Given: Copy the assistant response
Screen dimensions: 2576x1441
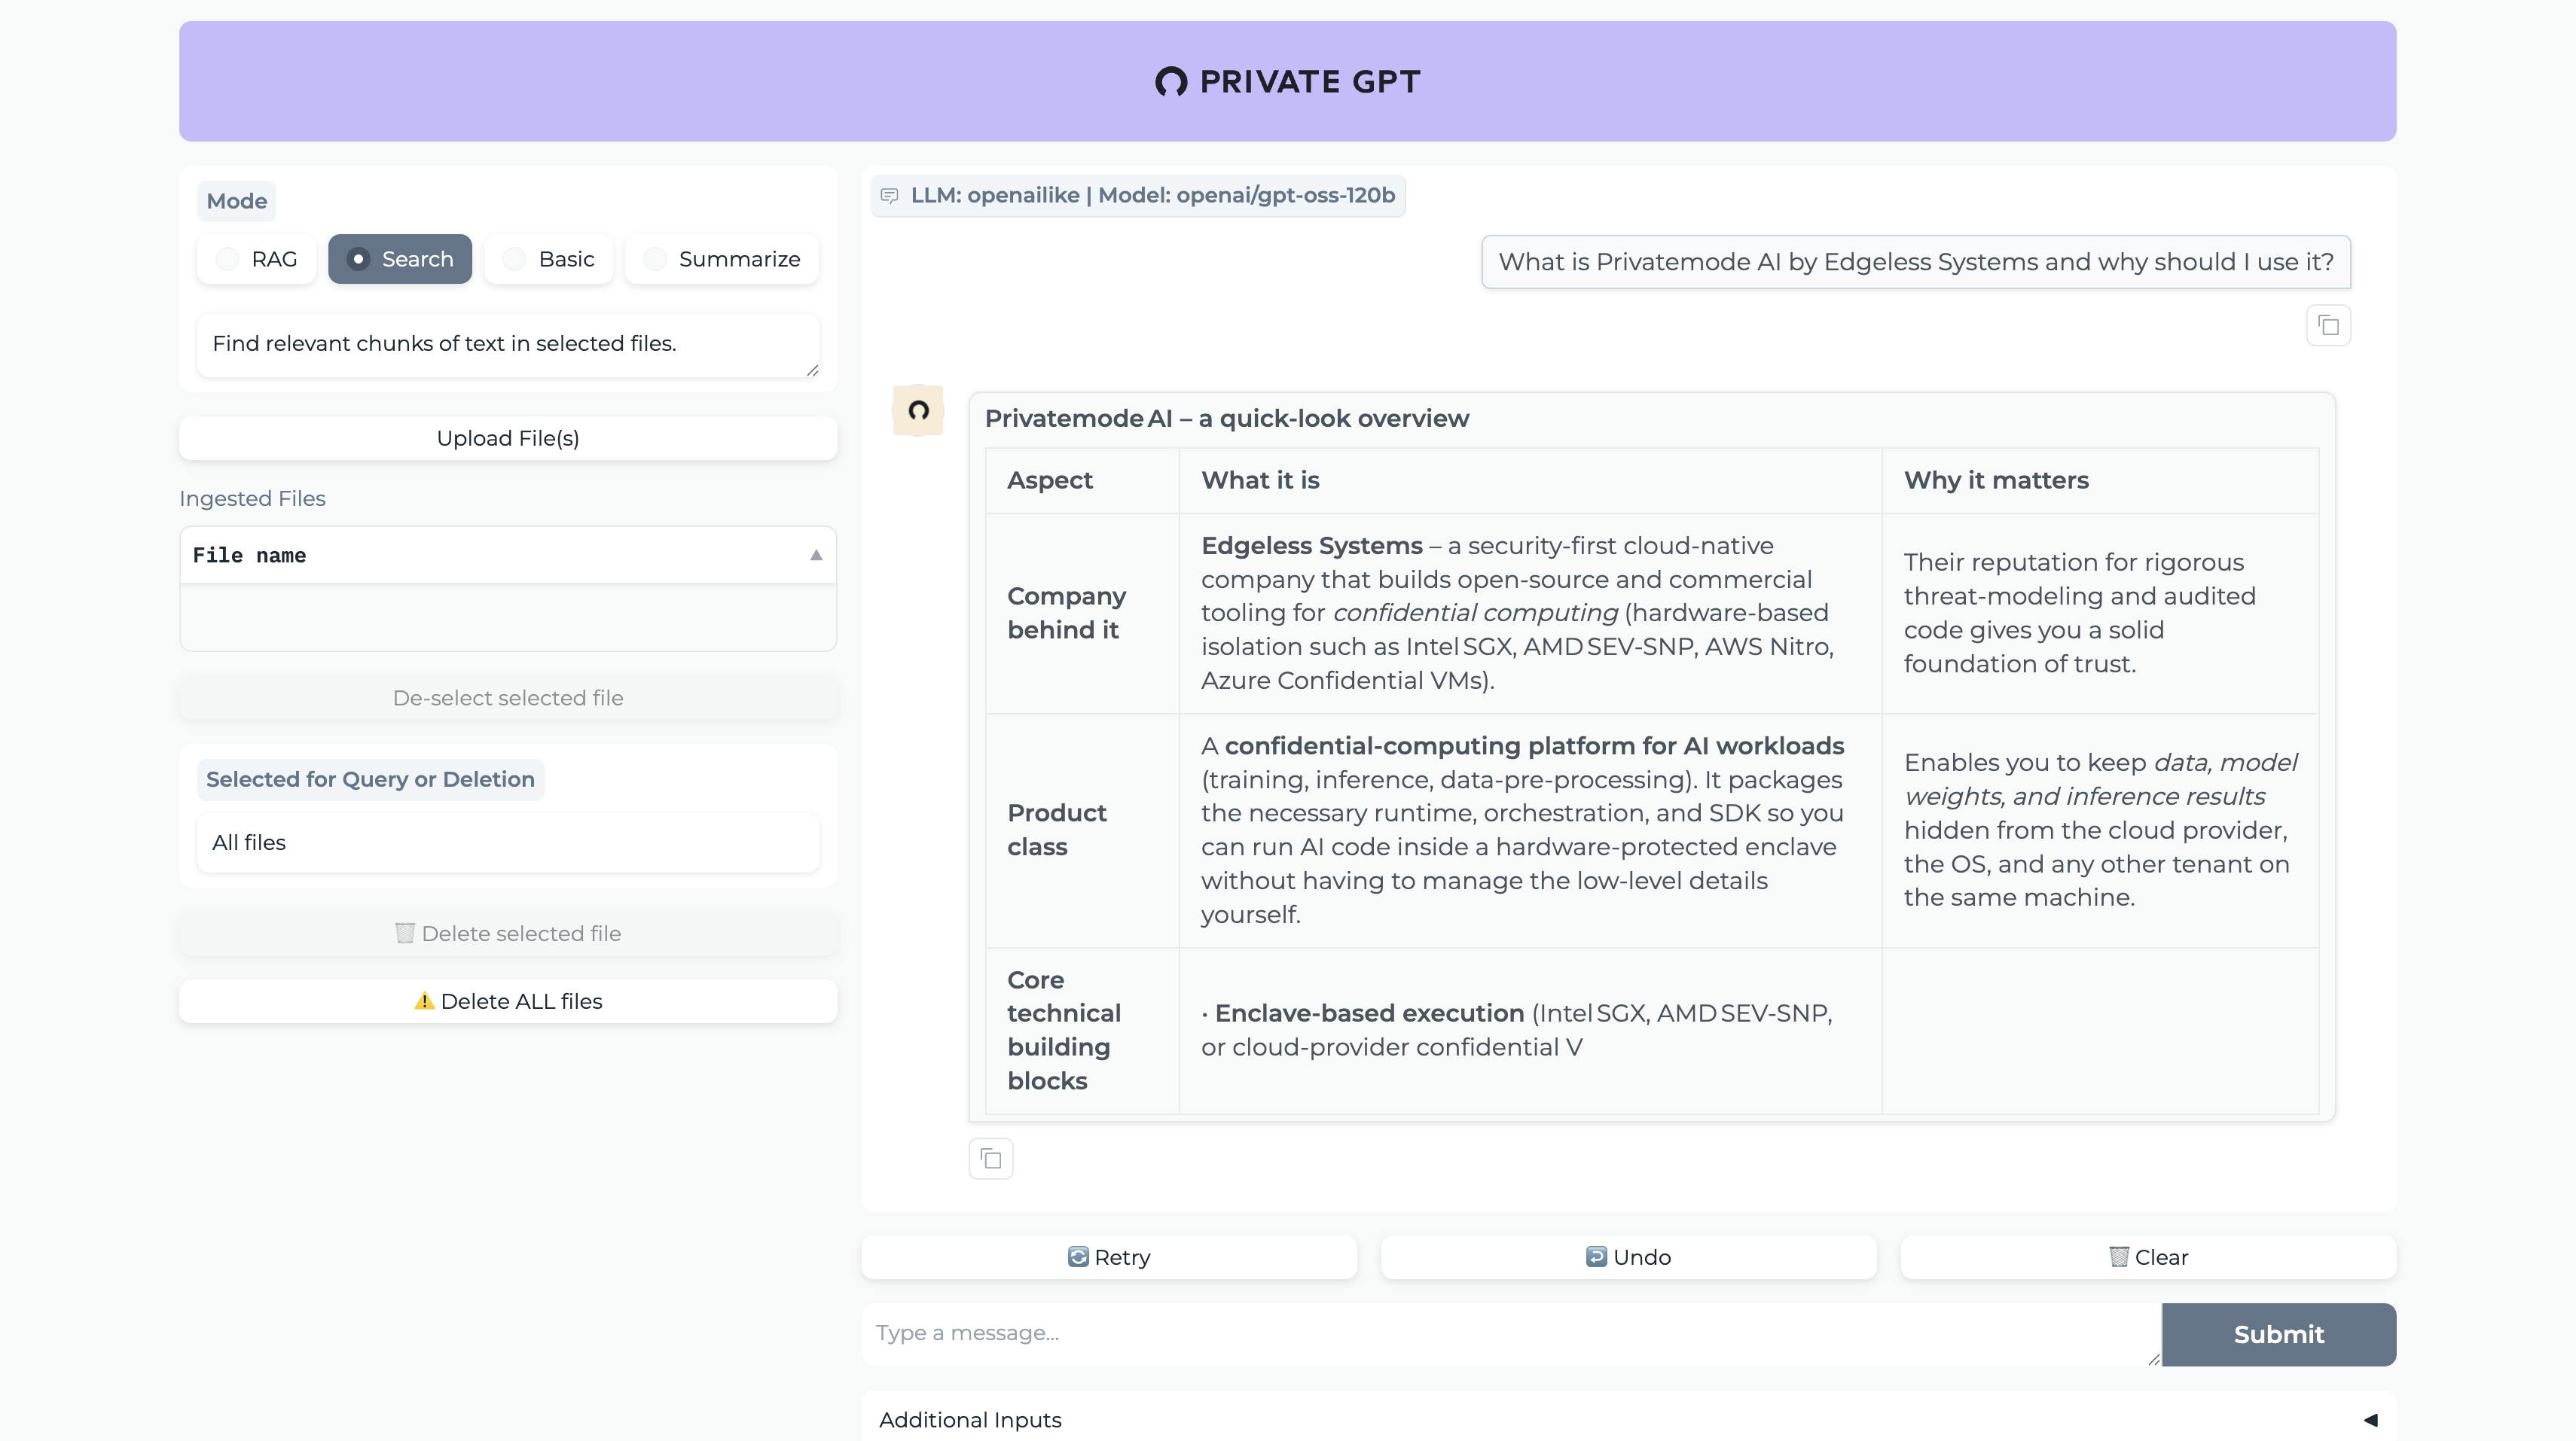Looking at the screenshot, I should click(x=990, y=1159).
